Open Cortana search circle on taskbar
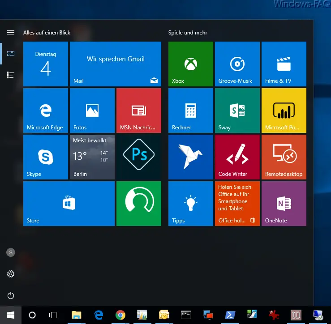 click(32, 315)
